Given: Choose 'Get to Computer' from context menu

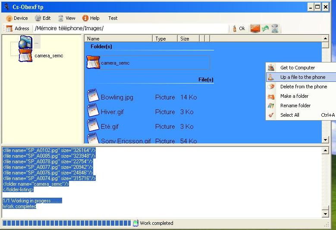Looking at the screenshot, I should coord(297,68).
